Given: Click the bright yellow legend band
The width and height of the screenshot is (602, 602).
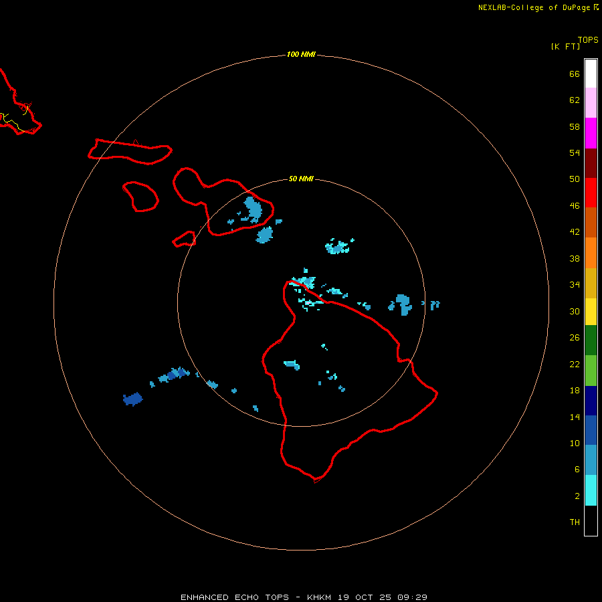Looking at the screenshot, I should [x=591, y=312].
